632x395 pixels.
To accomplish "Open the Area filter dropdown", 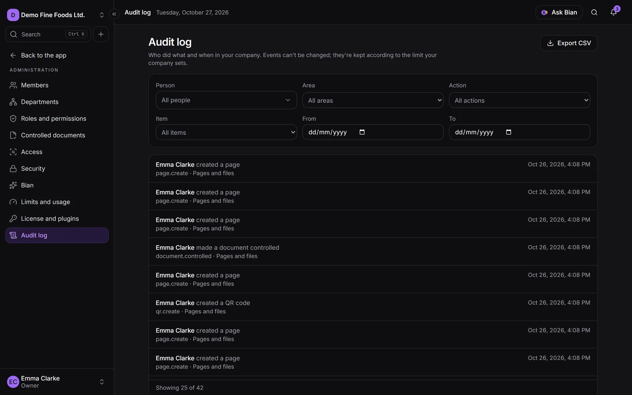I will pos(373,100).
